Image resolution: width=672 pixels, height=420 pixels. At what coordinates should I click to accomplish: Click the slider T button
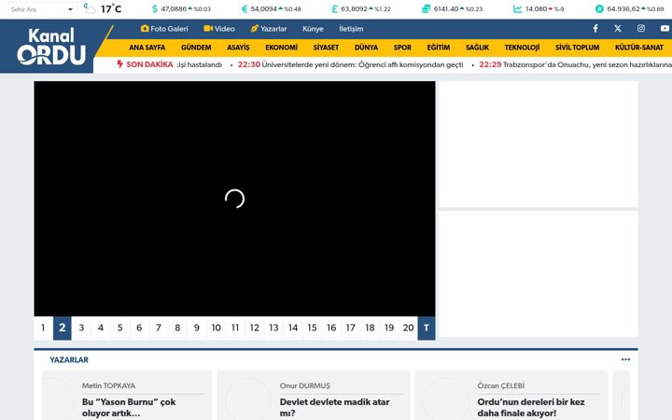pyautogui.click(x=427, y=328)
